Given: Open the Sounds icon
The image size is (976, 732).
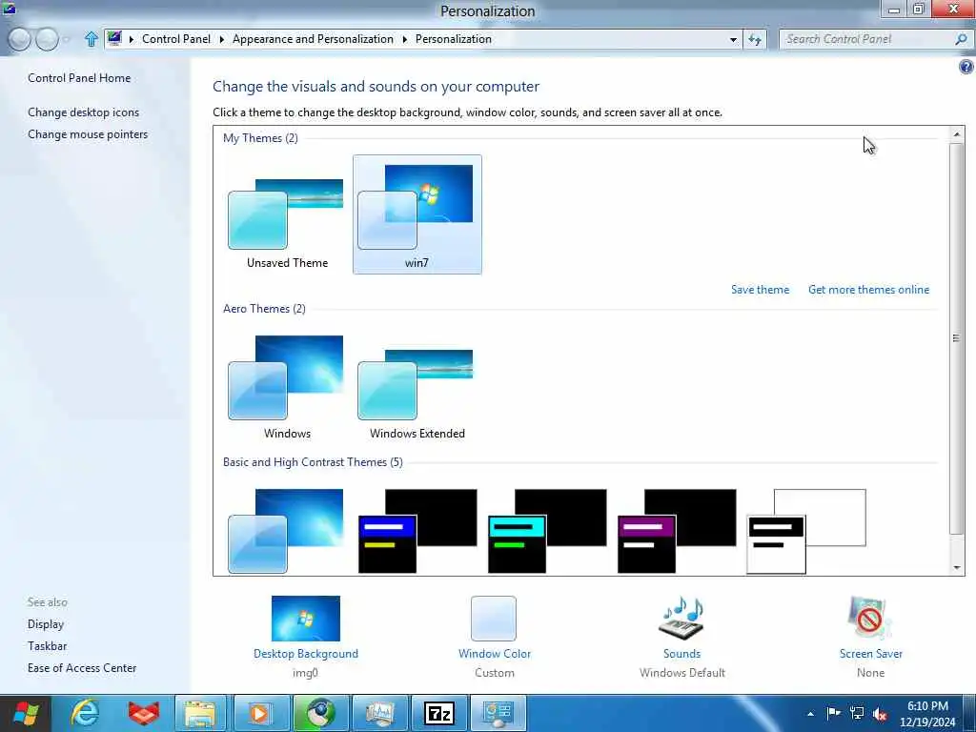Looking at the screenshot, I should [x=681, y=618].
